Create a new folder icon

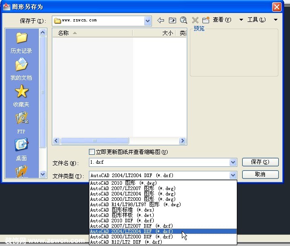pos(206,20)
